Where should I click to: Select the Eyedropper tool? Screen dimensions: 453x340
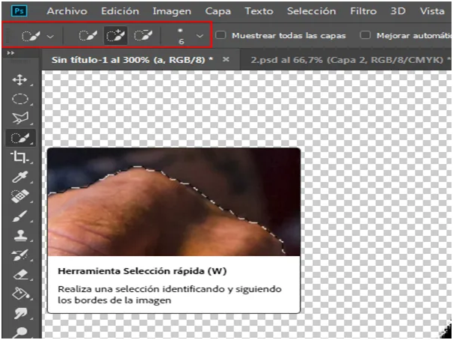19,177
